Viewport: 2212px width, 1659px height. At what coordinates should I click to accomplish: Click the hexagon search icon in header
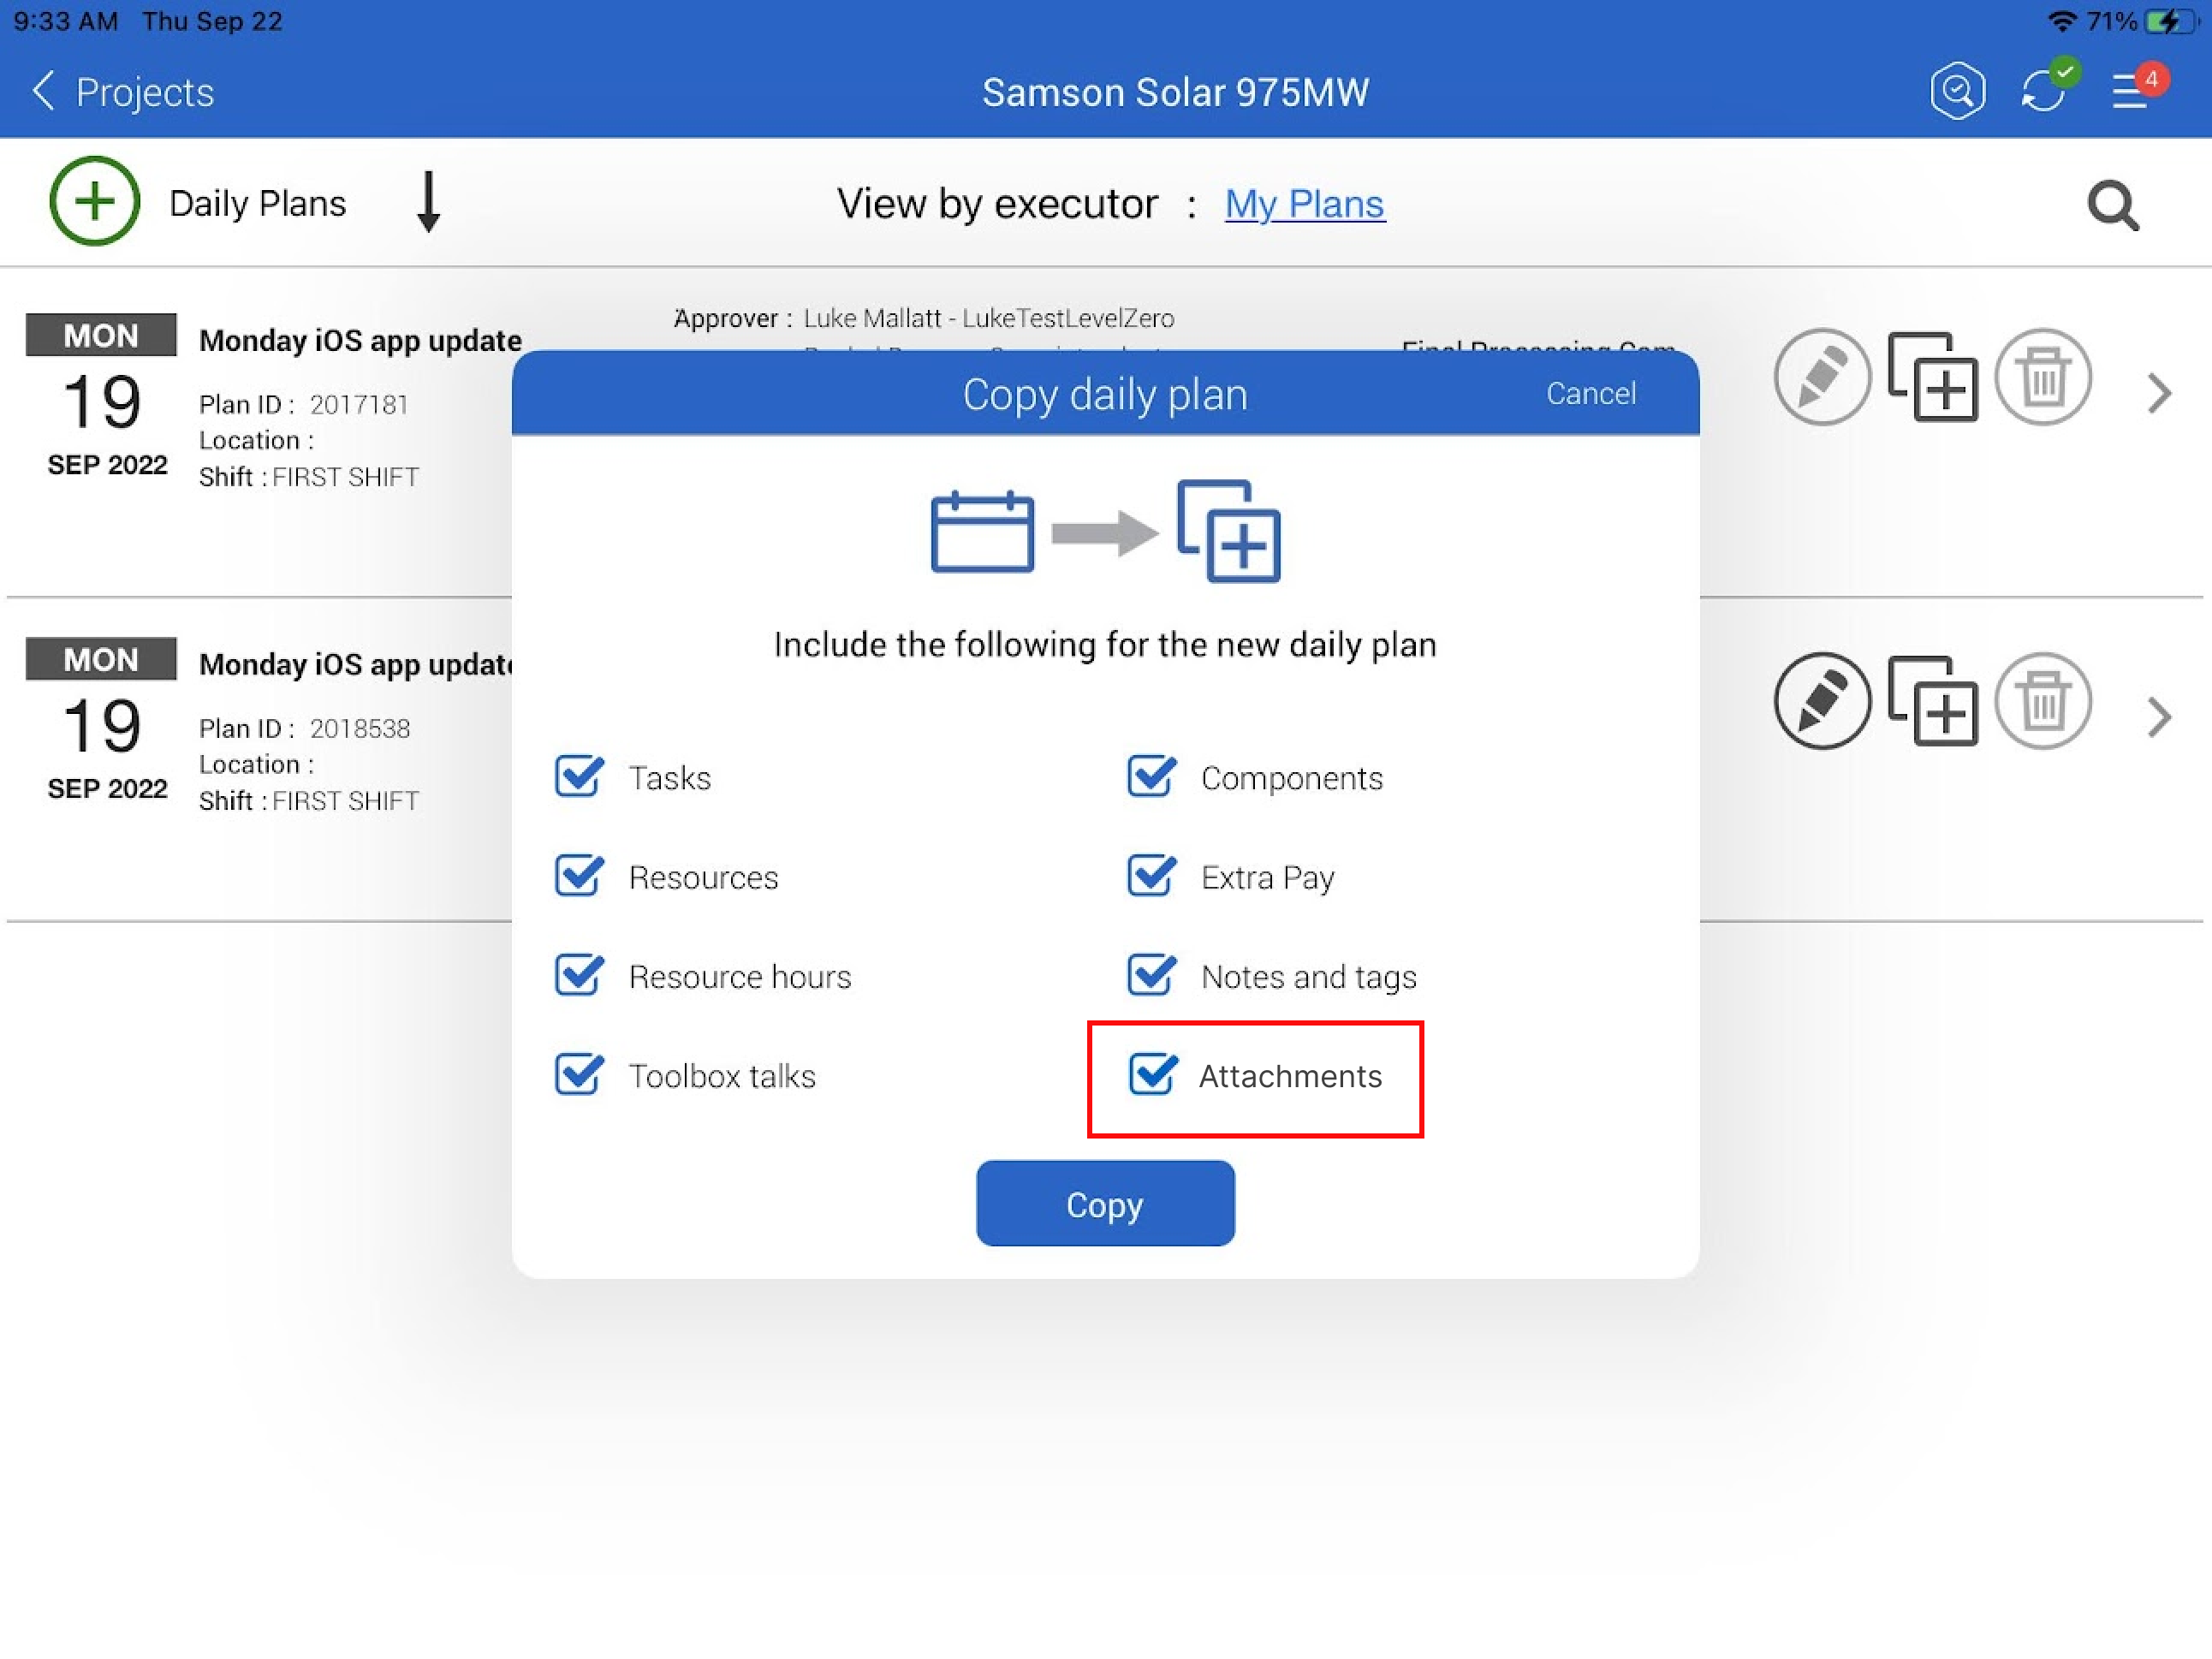pos(1956,92)
